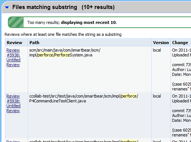This screenshot has height=142, width=191.
Task: Click the Files matching substring title
Action: tap(45, 7)
